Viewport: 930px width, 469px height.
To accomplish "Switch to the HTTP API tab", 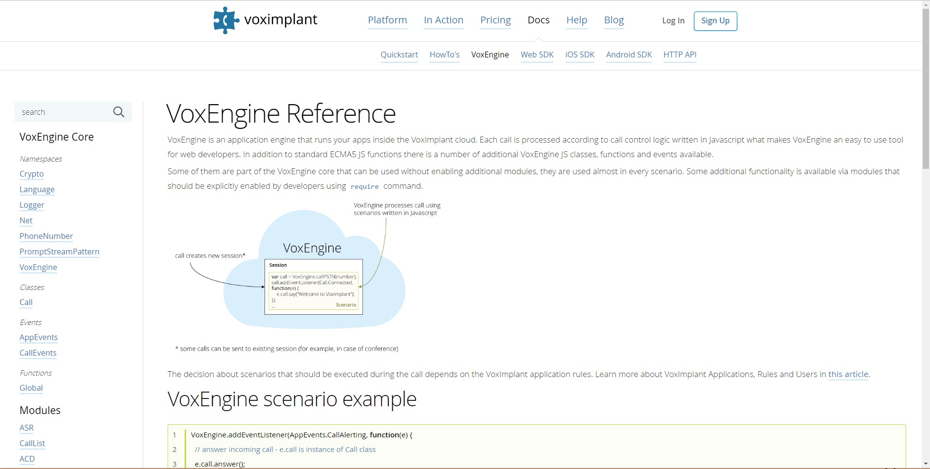I will pyautogui.click(x=680, y=54).
